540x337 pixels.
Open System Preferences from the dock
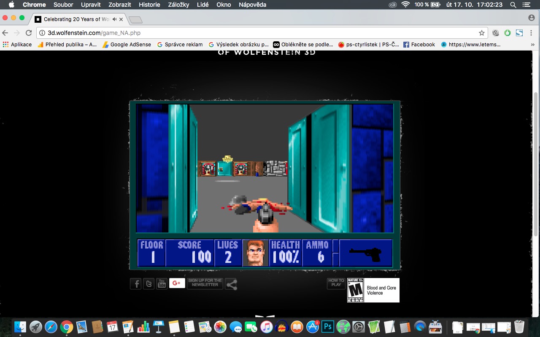point(358,326)
